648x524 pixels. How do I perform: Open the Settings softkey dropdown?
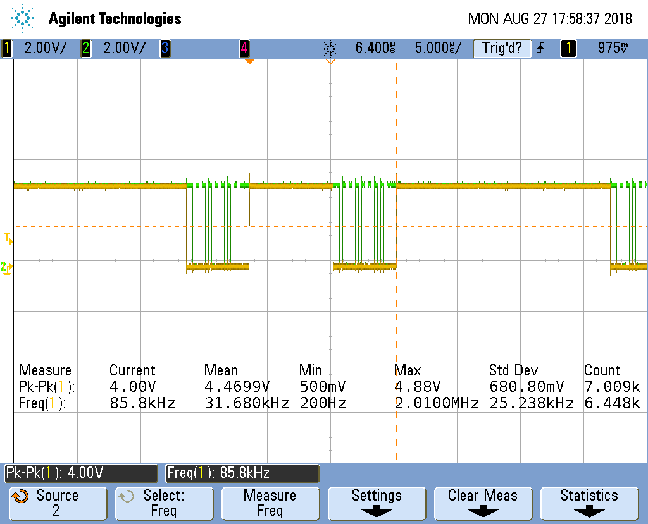[376, 503]
